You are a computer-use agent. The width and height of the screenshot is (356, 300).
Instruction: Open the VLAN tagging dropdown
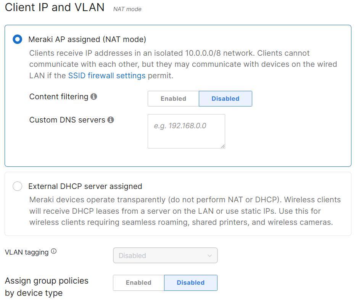[165, 255]
